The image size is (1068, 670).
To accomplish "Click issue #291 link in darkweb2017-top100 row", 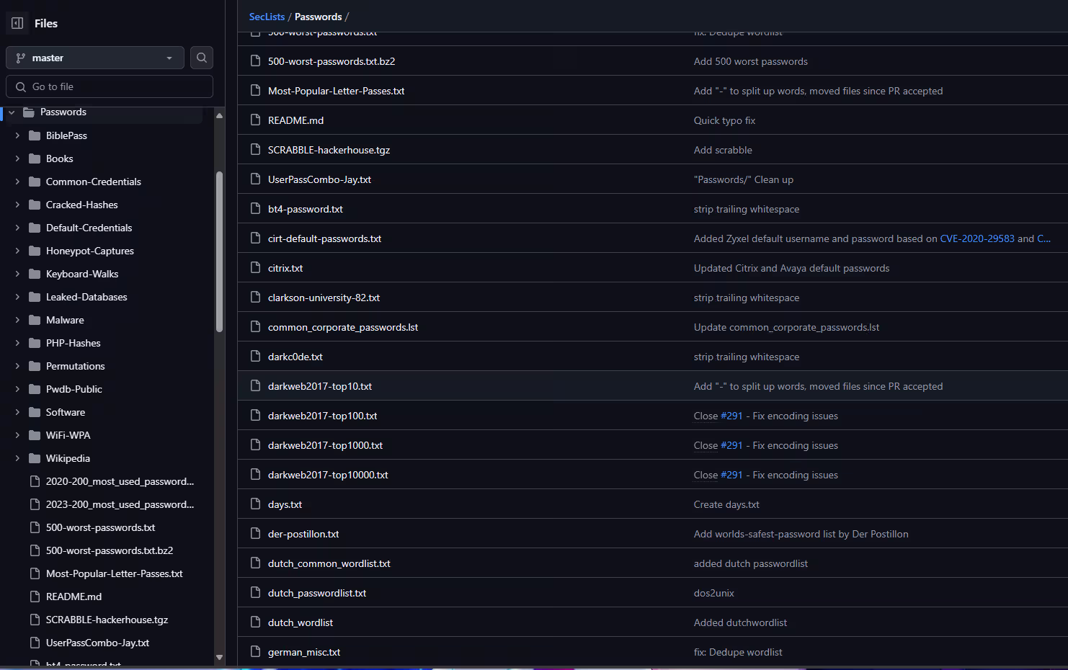I will (x=731, y=416).
